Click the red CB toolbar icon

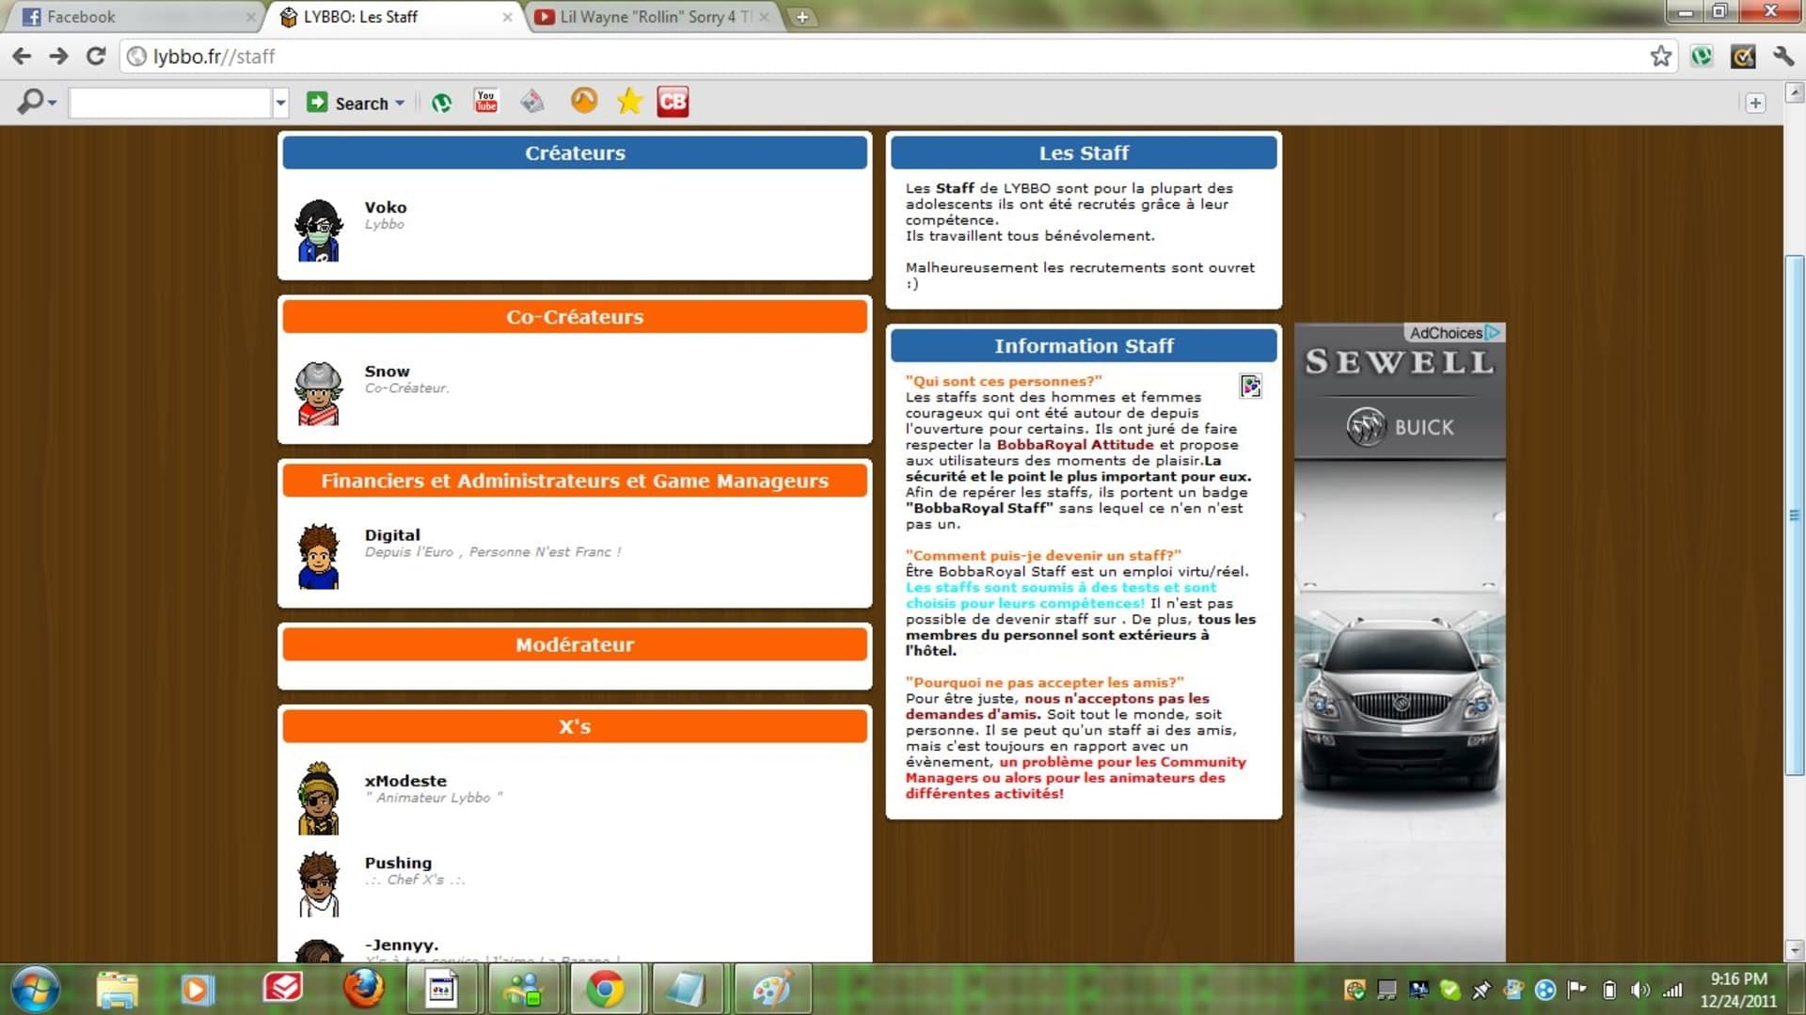click(673, 102)
